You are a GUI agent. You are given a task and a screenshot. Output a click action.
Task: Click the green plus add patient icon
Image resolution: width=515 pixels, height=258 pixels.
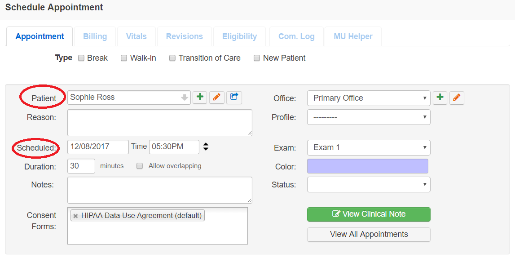click(x=200, y=97)
